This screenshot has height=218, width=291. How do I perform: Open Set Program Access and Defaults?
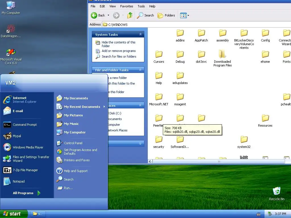click(77, 152)
